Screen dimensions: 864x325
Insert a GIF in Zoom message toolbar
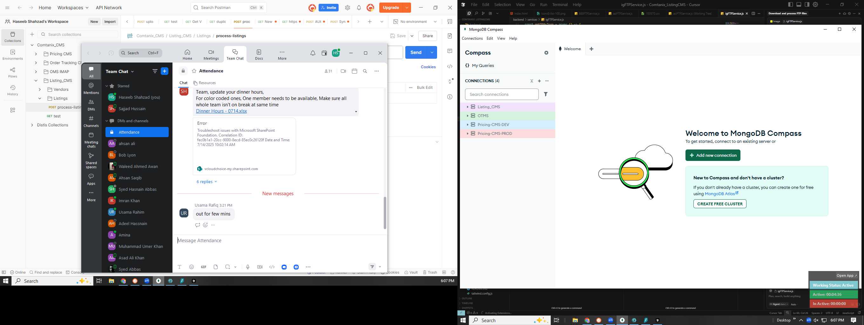(x=204, y=267)
